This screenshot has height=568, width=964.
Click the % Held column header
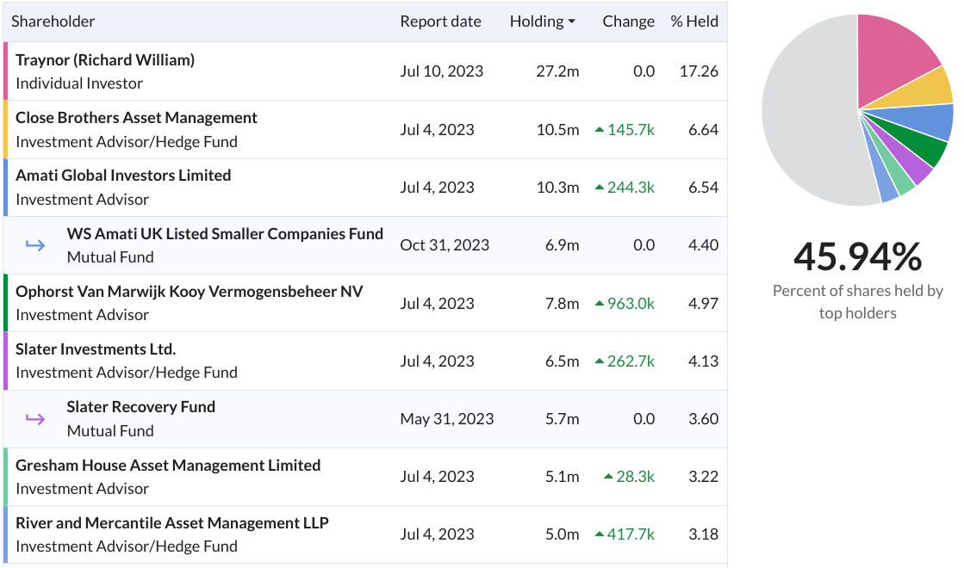694,22
